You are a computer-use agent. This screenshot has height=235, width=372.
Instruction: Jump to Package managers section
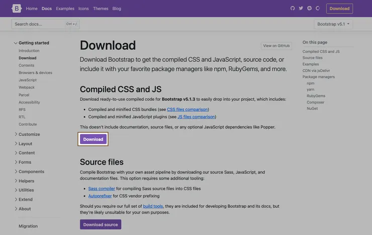pos(318,76)
